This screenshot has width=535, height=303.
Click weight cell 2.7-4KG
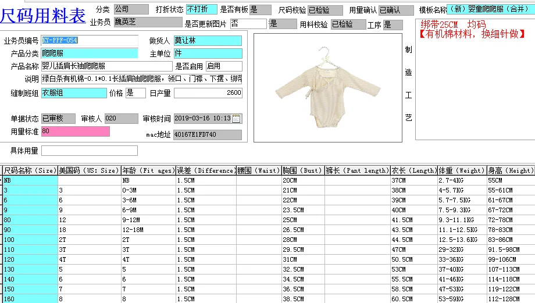tap(462, 180)
